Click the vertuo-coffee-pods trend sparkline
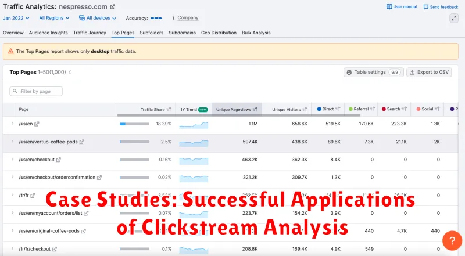Image resolution: width=465 pixels, height=256 pixels. [194, 143]
